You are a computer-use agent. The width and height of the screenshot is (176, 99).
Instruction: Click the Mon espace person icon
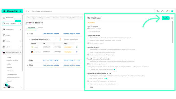tap(4, 29)
